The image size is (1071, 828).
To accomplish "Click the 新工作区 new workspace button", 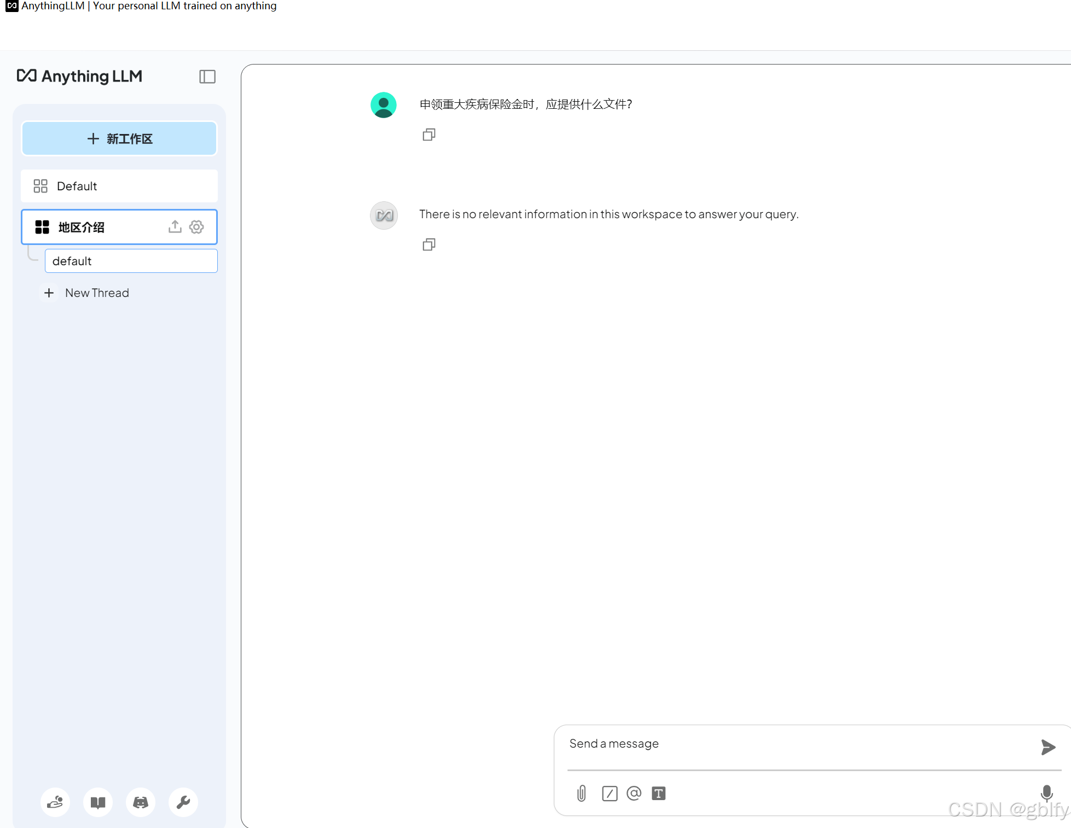I will click(x=119, y=139).
